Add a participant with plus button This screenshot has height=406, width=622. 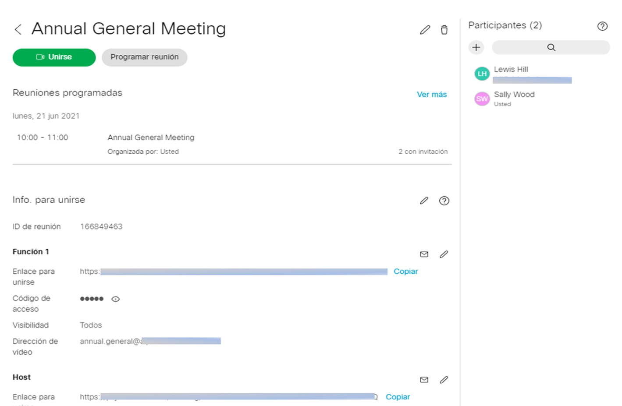point(476,47)
